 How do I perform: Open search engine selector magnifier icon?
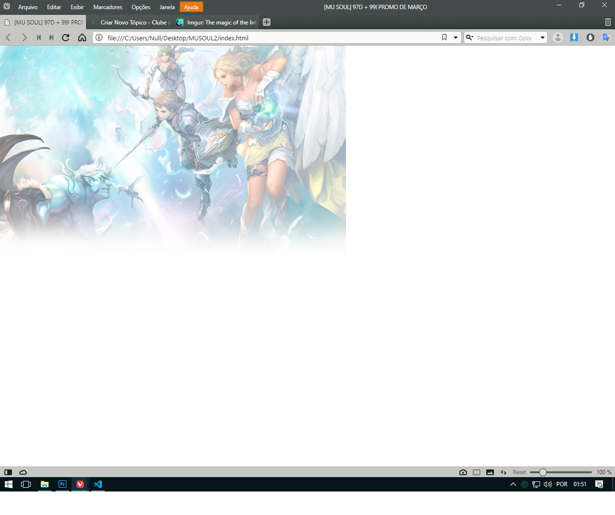point(470,37)
